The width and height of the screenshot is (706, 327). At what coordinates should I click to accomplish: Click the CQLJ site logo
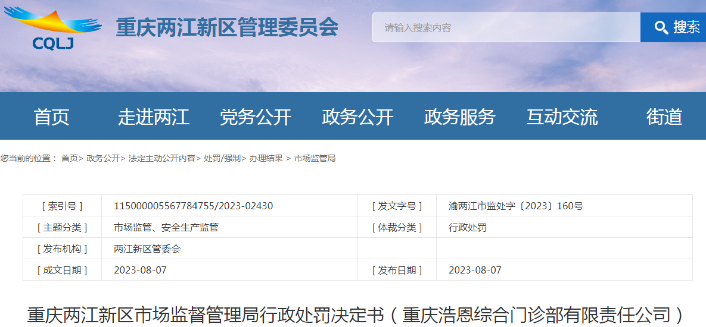click(x=52, y=28)
